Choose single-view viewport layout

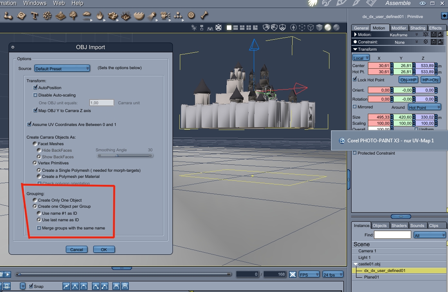pyautogui.click(x=229, y=27)
